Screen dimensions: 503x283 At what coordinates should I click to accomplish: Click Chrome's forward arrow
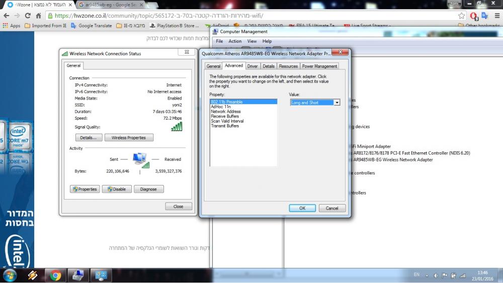pos(17,16)
